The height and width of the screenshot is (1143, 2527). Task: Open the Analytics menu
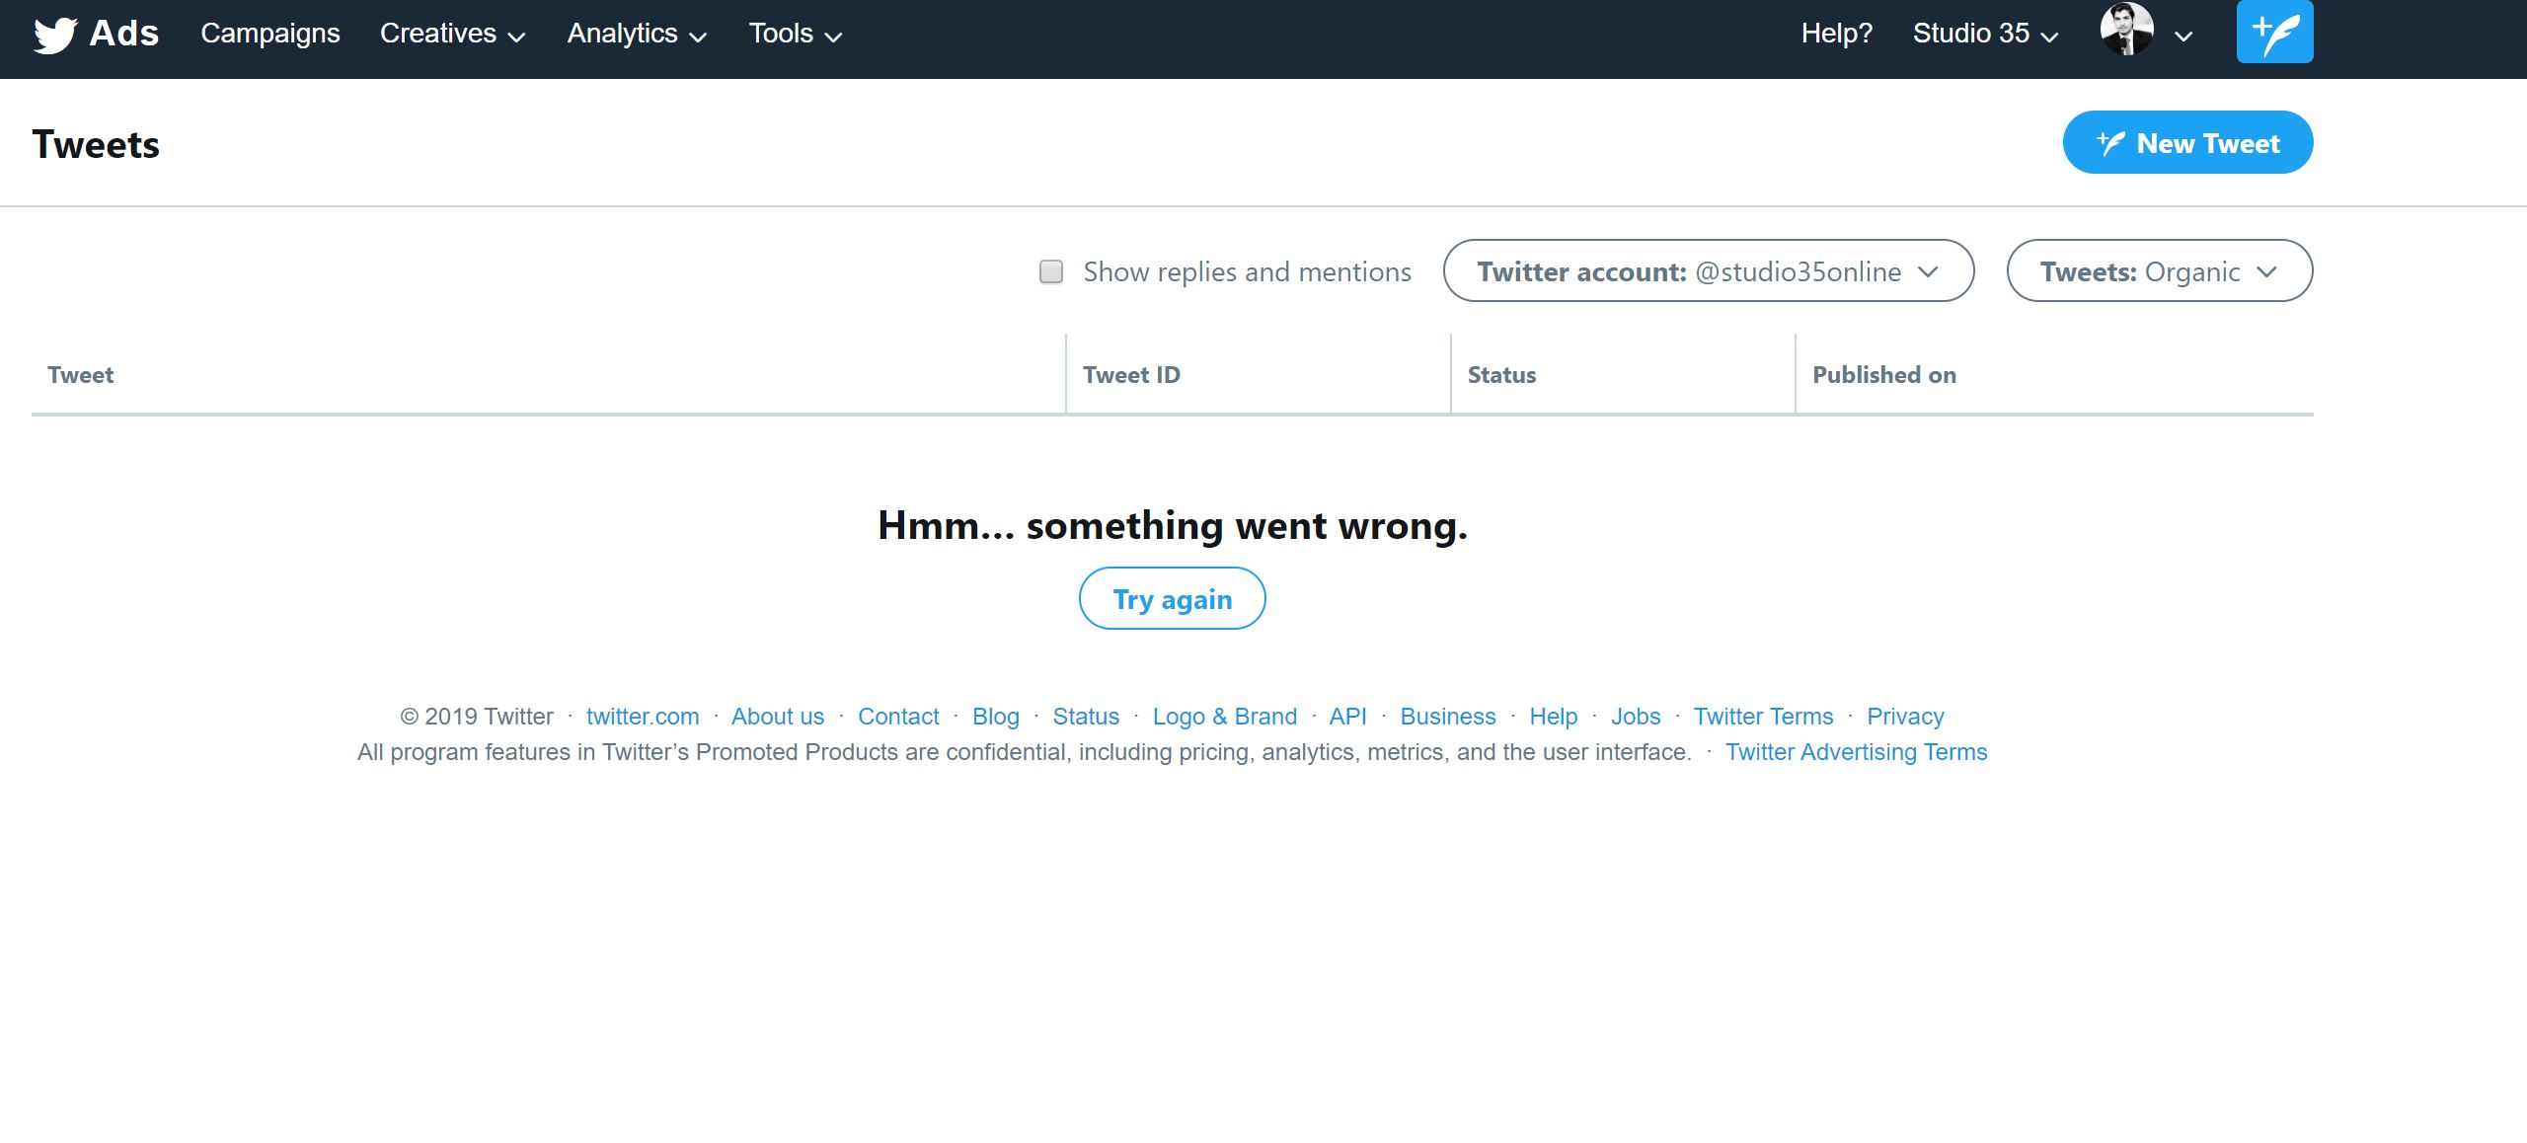click(637, 34)
